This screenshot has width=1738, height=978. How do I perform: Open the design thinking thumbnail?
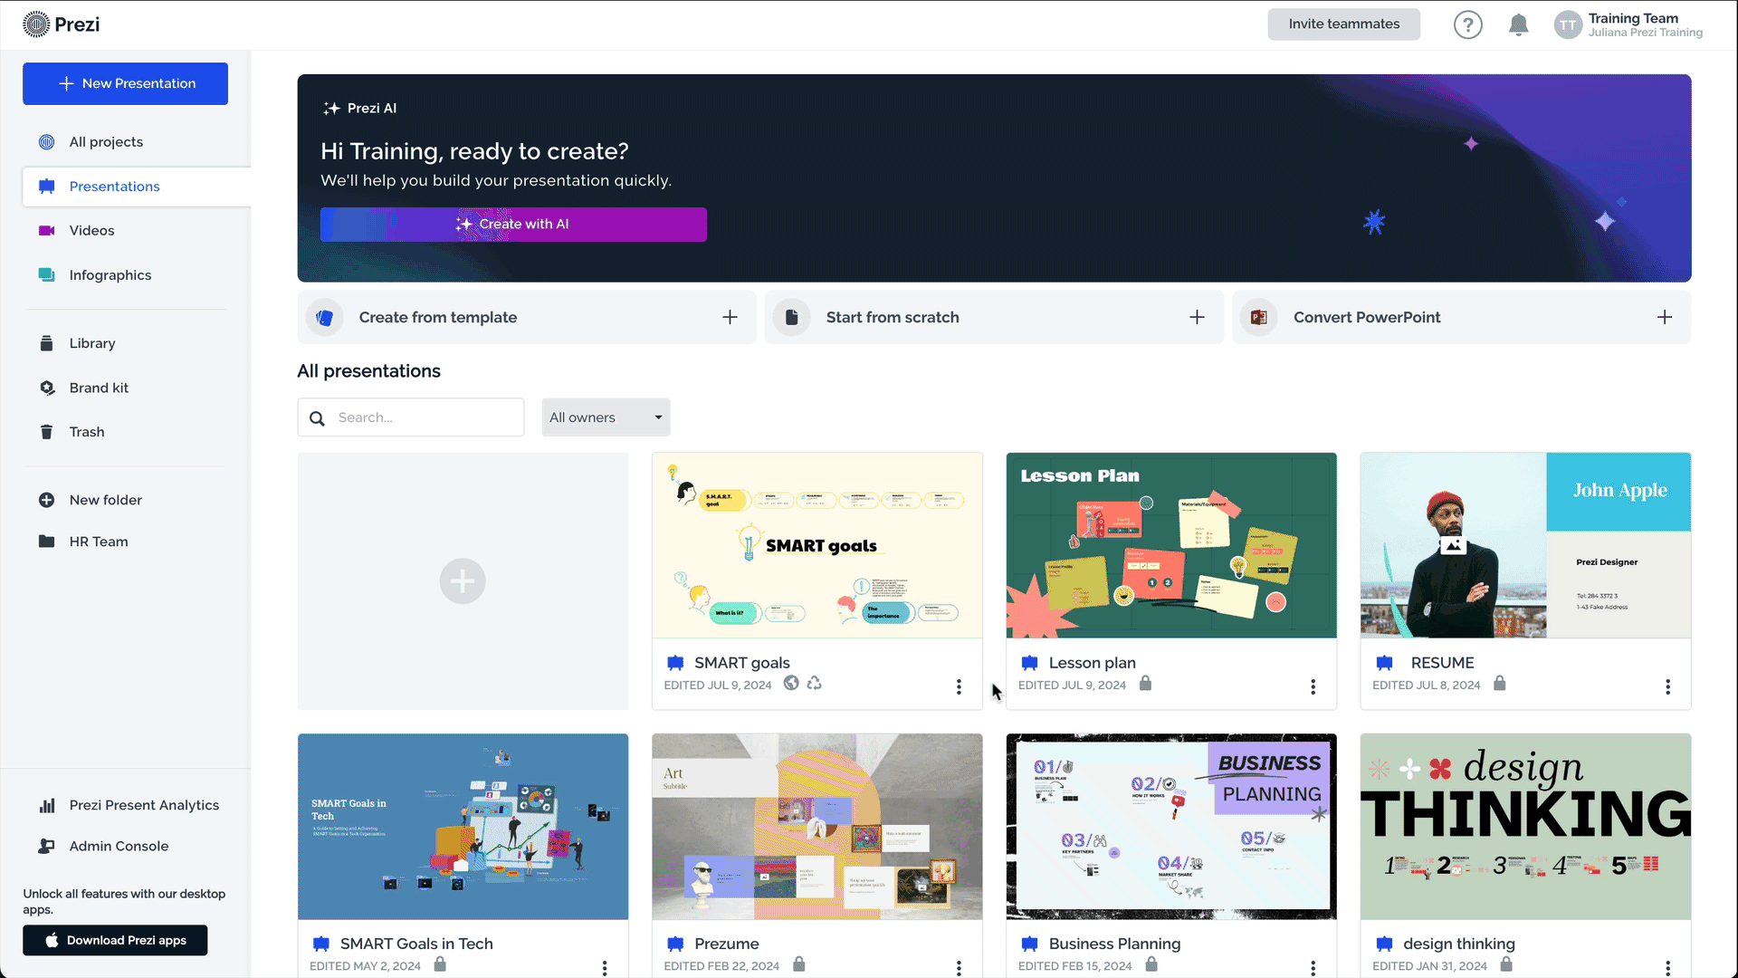point(1525,827)
